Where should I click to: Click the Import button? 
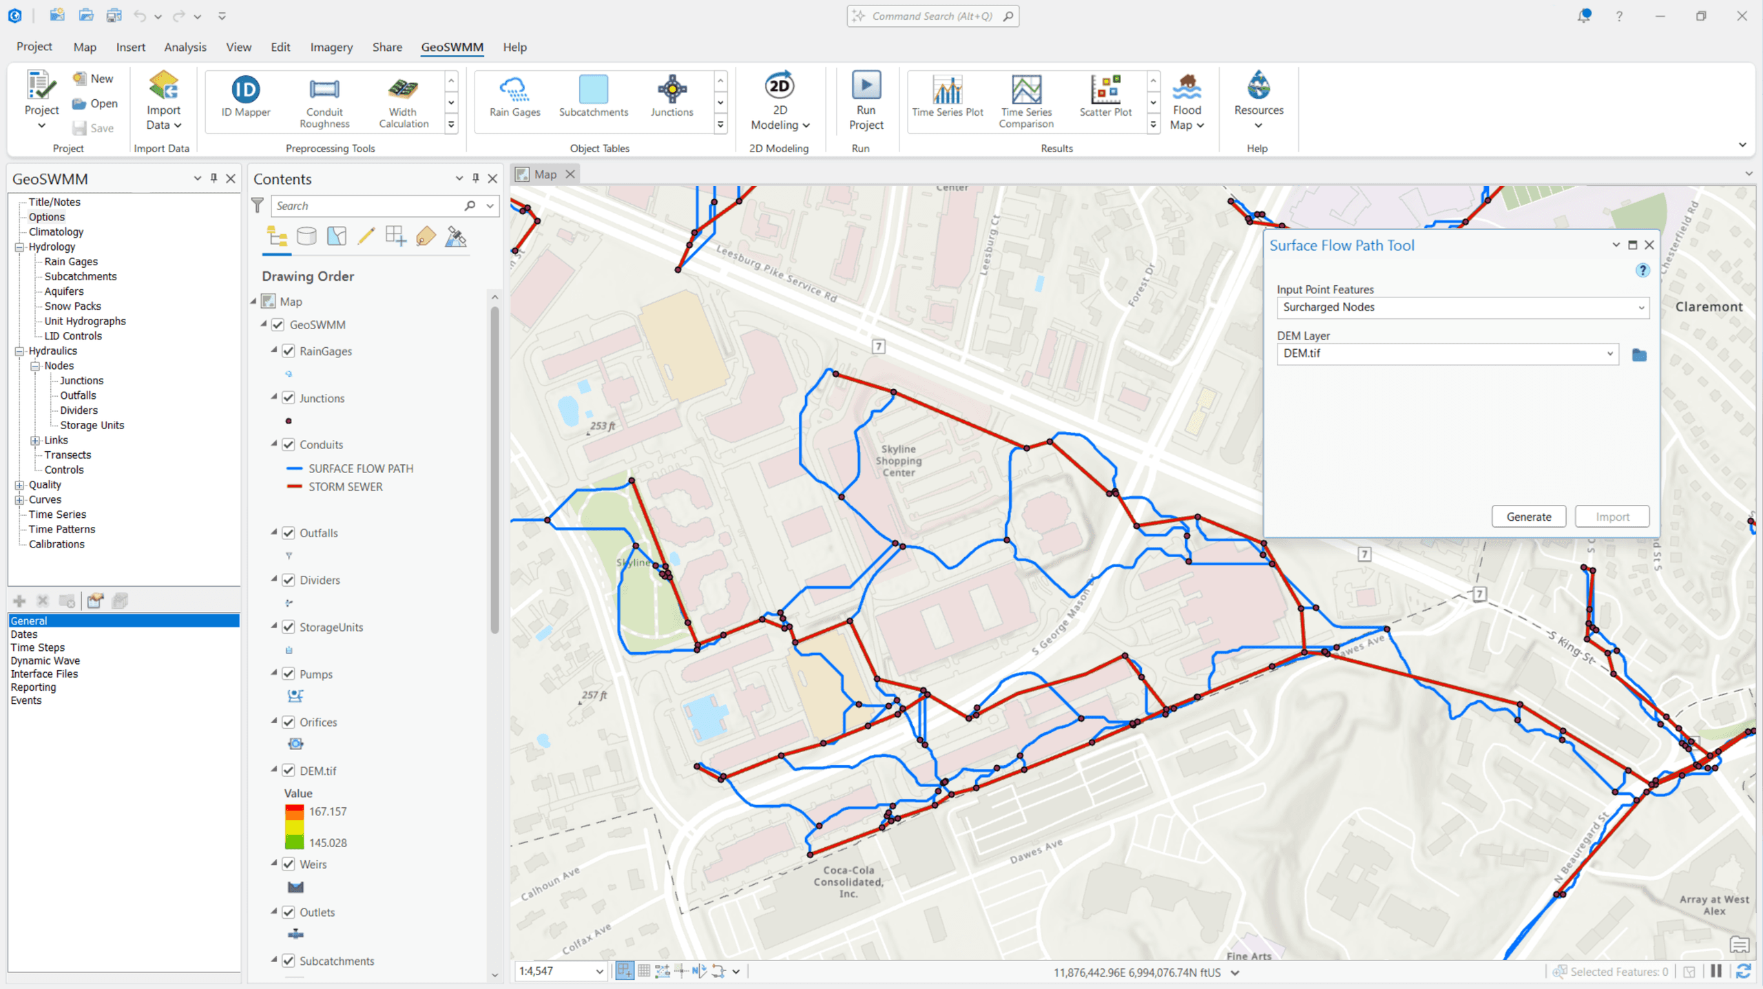[1612, 517]
